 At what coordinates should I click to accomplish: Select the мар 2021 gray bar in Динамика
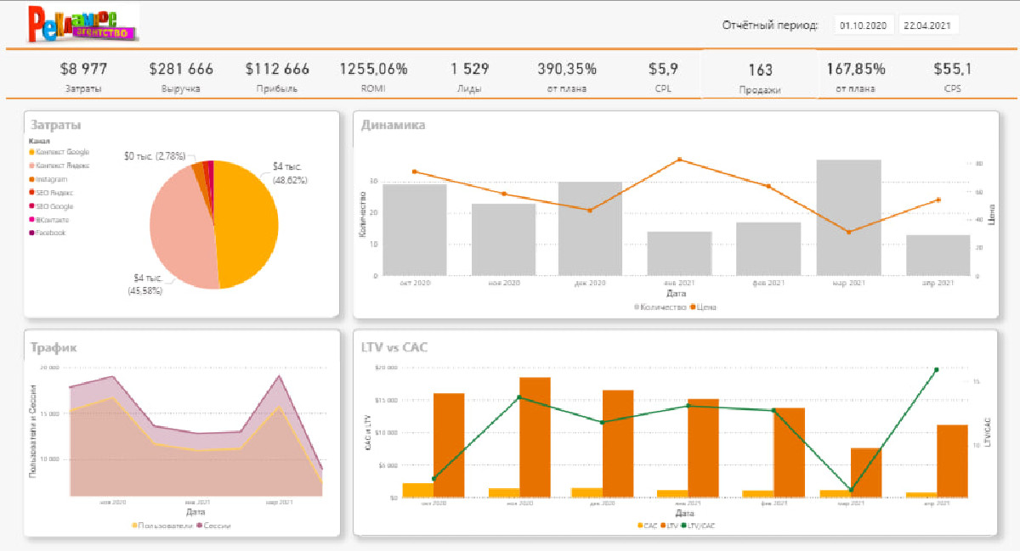(x=848, y=217)
